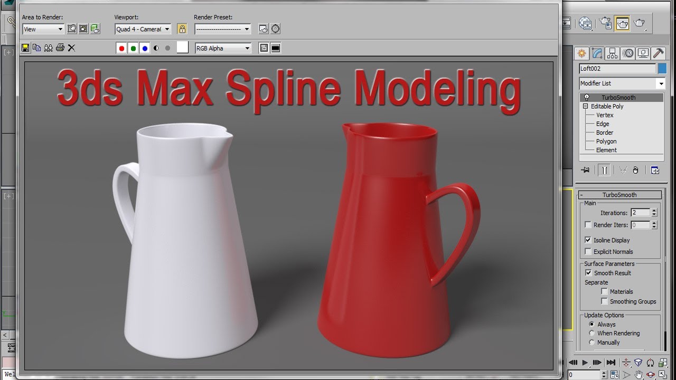The image size is (676, 380).
Task: Toggle the green channel display
Action: pyautogui.click(x=133, y=48)
